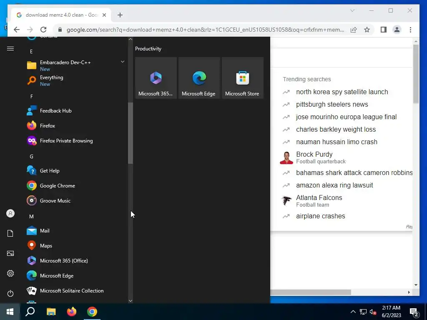Expand Embarcadero Dev-C++ folder chevron
The height and width of the screenshot is (320, 427).
123,62
